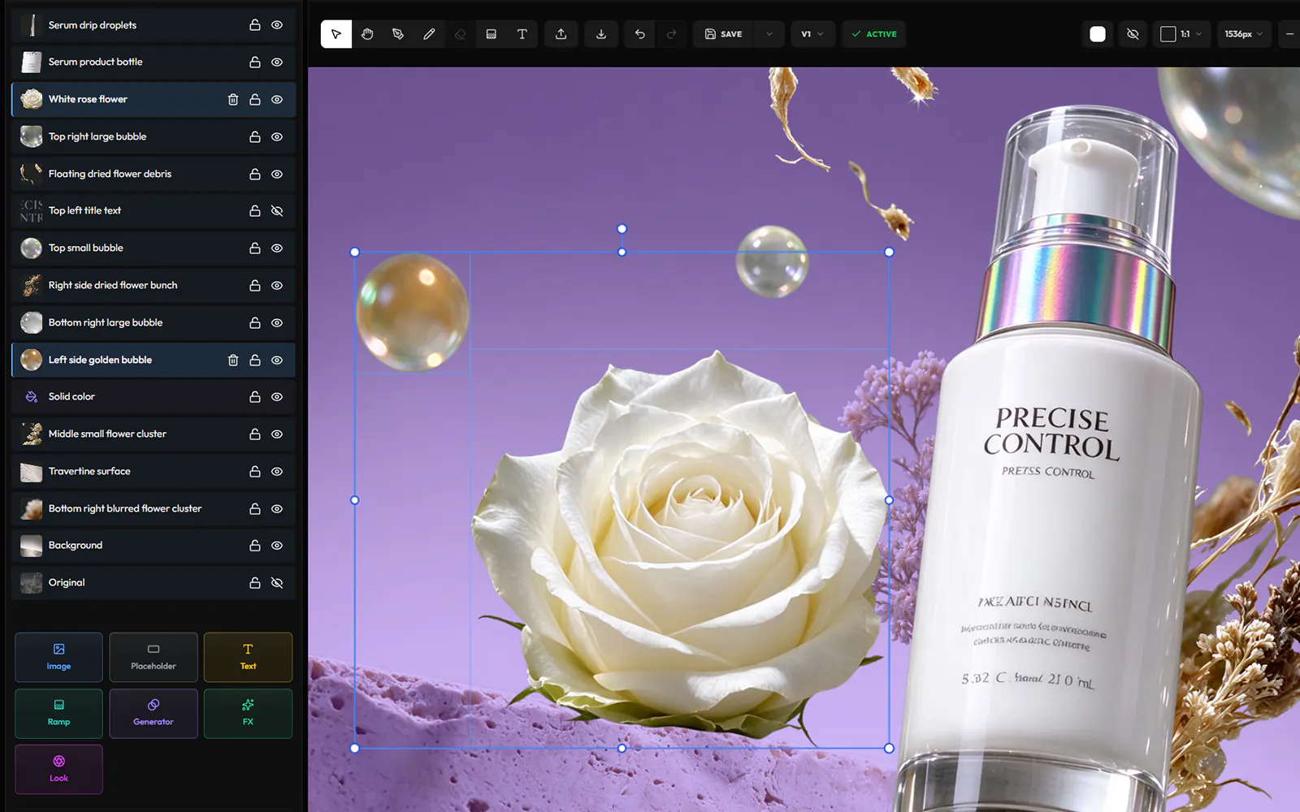
Task: Select the Bottom right blurred flower cluster layer
Action: [x=154, y=508]
